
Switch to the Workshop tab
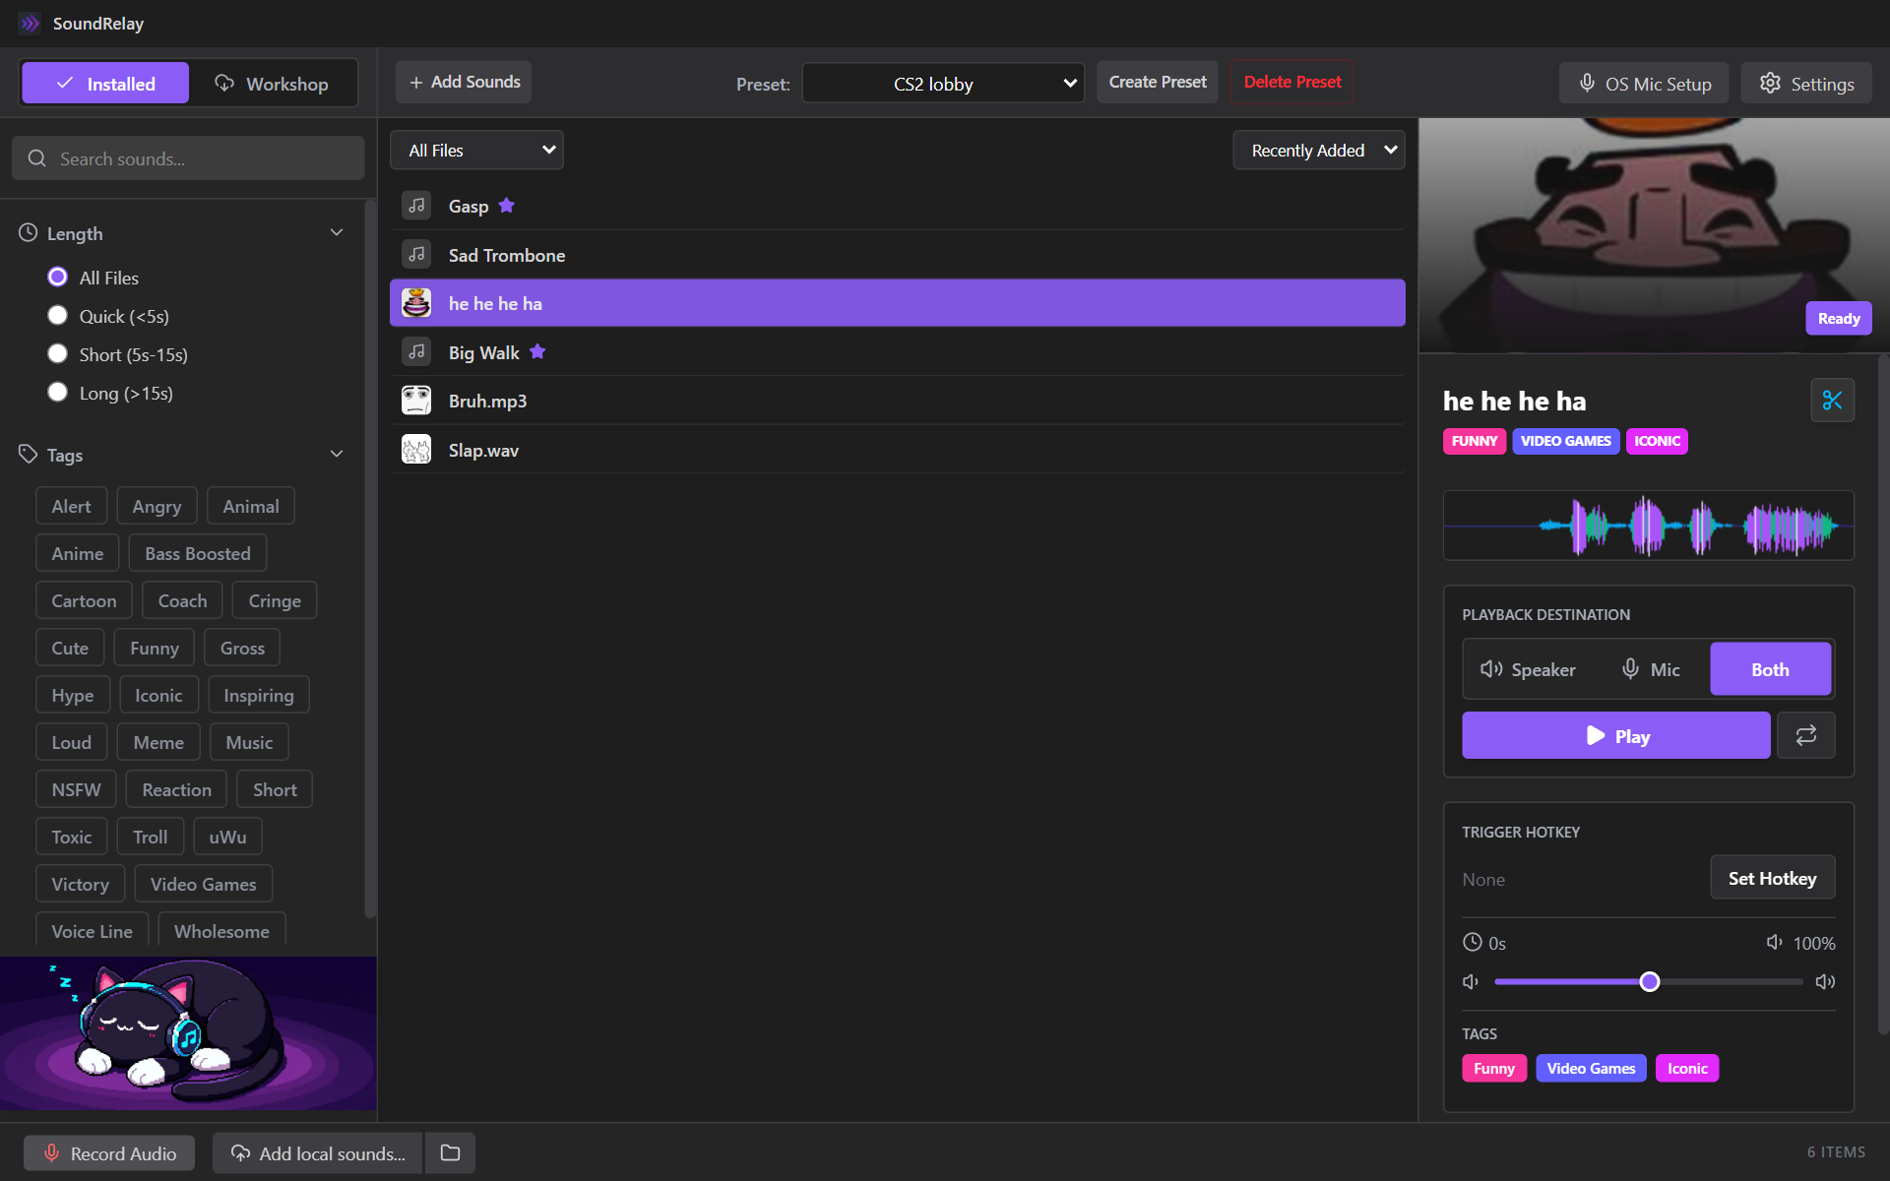coord(273,84)
